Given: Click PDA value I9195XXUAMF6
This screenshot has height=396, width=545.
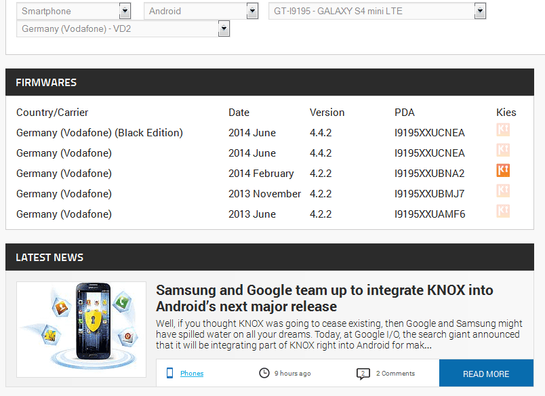Looking at the screenshot, I should [x=430, y=214].
